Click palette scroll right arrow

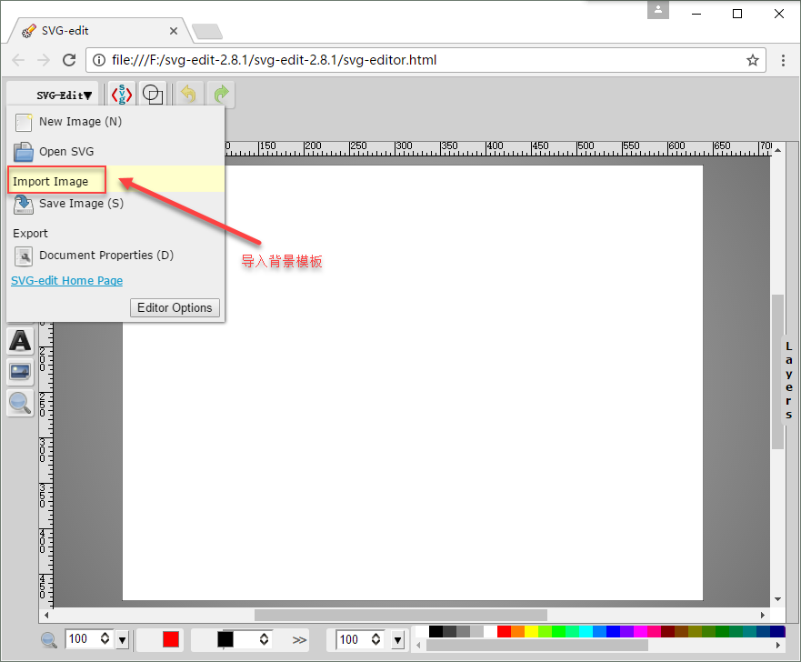point(777,645)
